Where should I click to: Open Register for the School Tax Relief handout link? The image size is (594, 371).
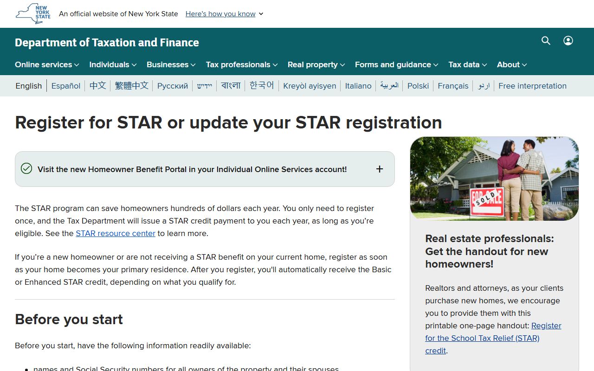pos(493,338)
